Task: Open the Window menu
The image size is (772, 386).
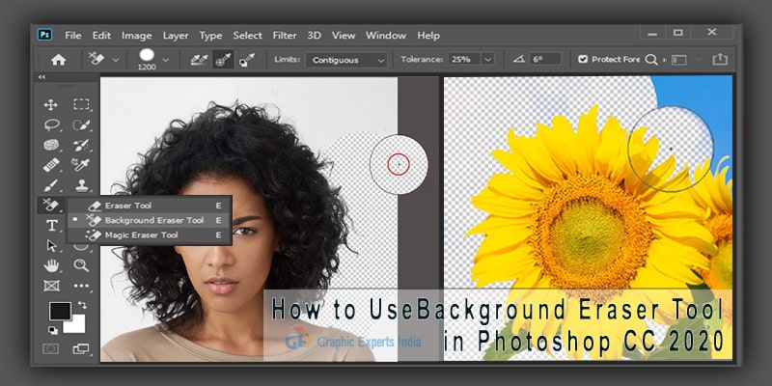Action: (x=385, y=36)
